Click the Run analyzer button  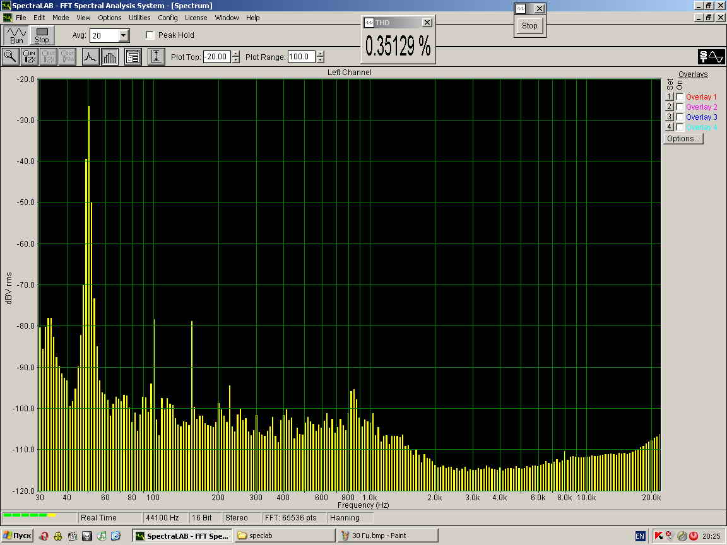point(16,35)
